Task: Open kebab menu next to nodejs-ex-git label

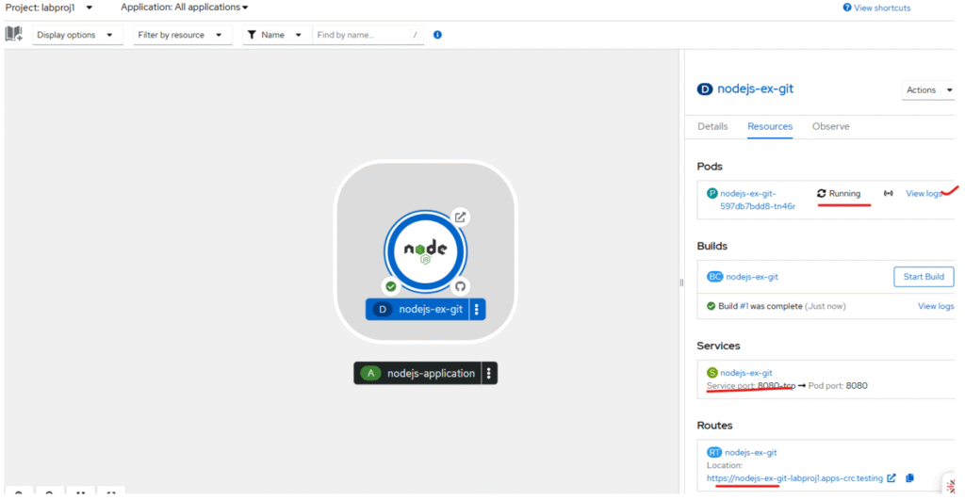Action: pos(477,309)
